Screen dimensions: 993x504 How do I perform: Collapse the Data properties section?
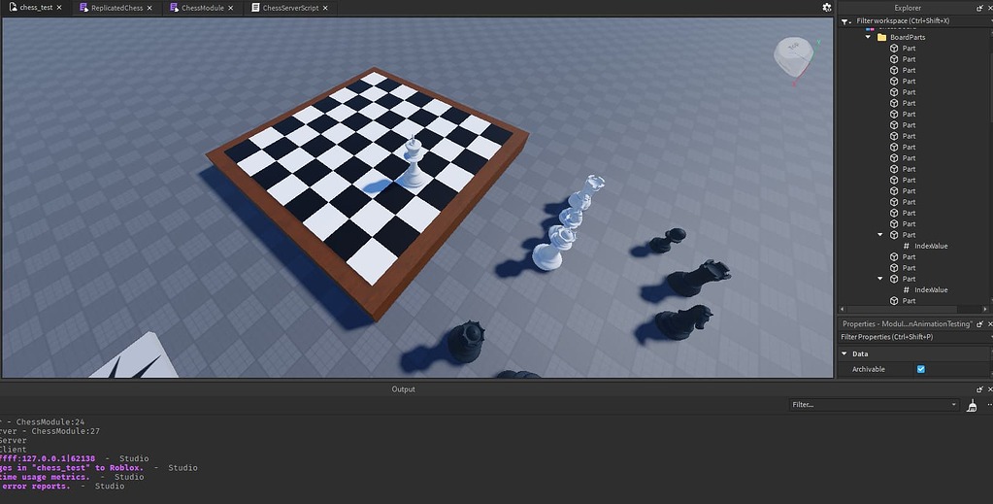click(x=844, y=353)
